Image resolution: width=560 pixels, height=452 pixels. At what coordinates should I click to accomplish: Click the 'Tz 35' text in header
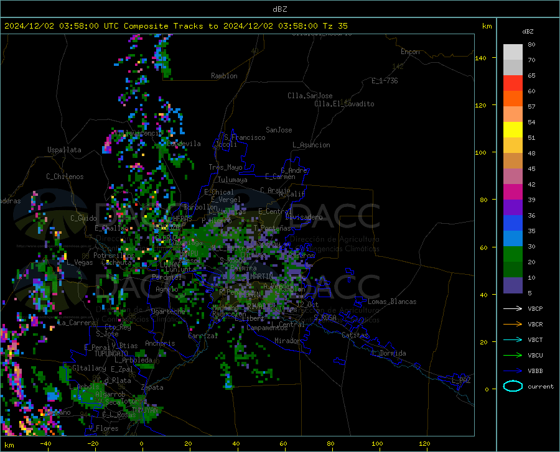[x=335, y=26]
